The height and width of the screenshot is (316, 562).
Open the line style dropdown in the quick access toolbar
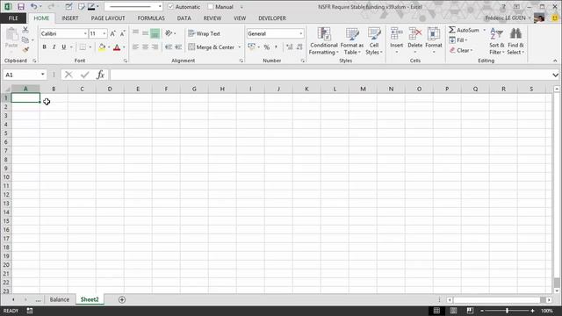pos(160,7)
